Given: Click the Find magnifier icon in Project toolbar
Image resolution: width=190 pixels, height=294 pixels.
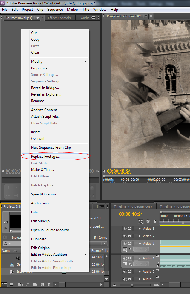Looking at the screenshot, I should point(28,285).
